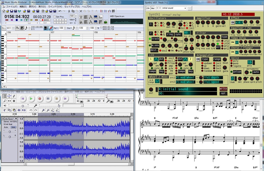Select the mono voice mode radio button
This screenshot has height=171, width=264.
click(x=232, y=64)
